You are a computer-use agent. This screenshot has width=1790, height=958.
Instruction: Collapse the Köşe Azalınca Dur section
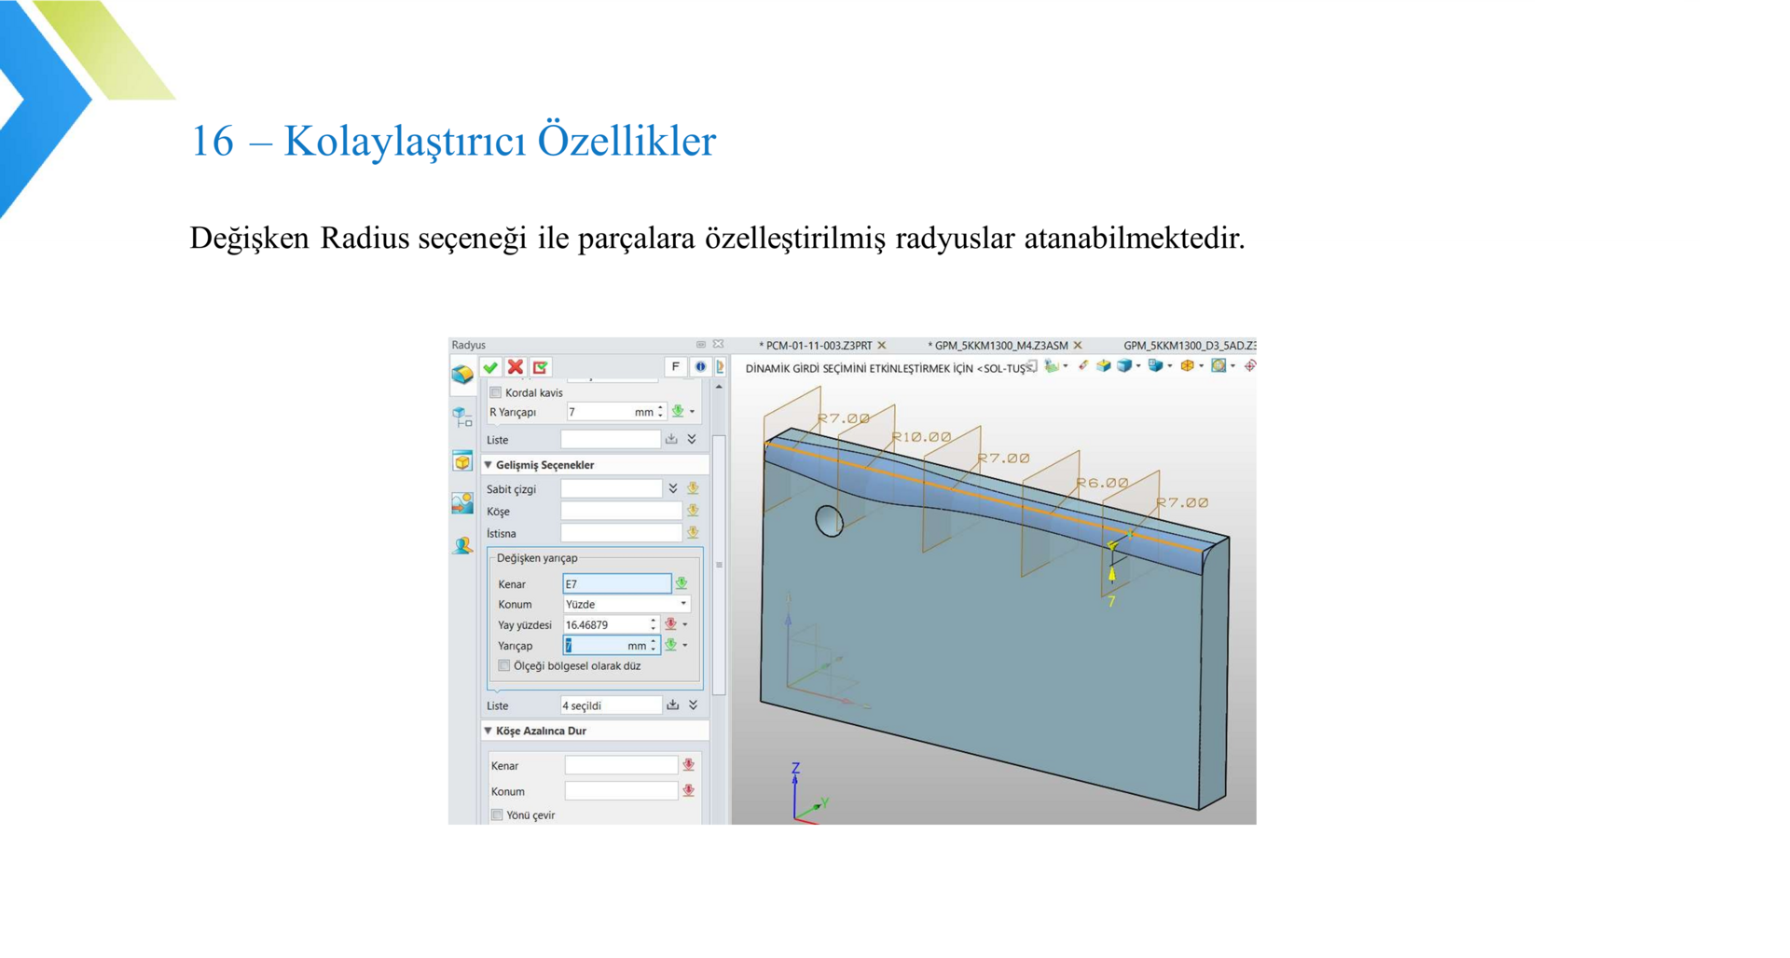click(x=488, y=731)
